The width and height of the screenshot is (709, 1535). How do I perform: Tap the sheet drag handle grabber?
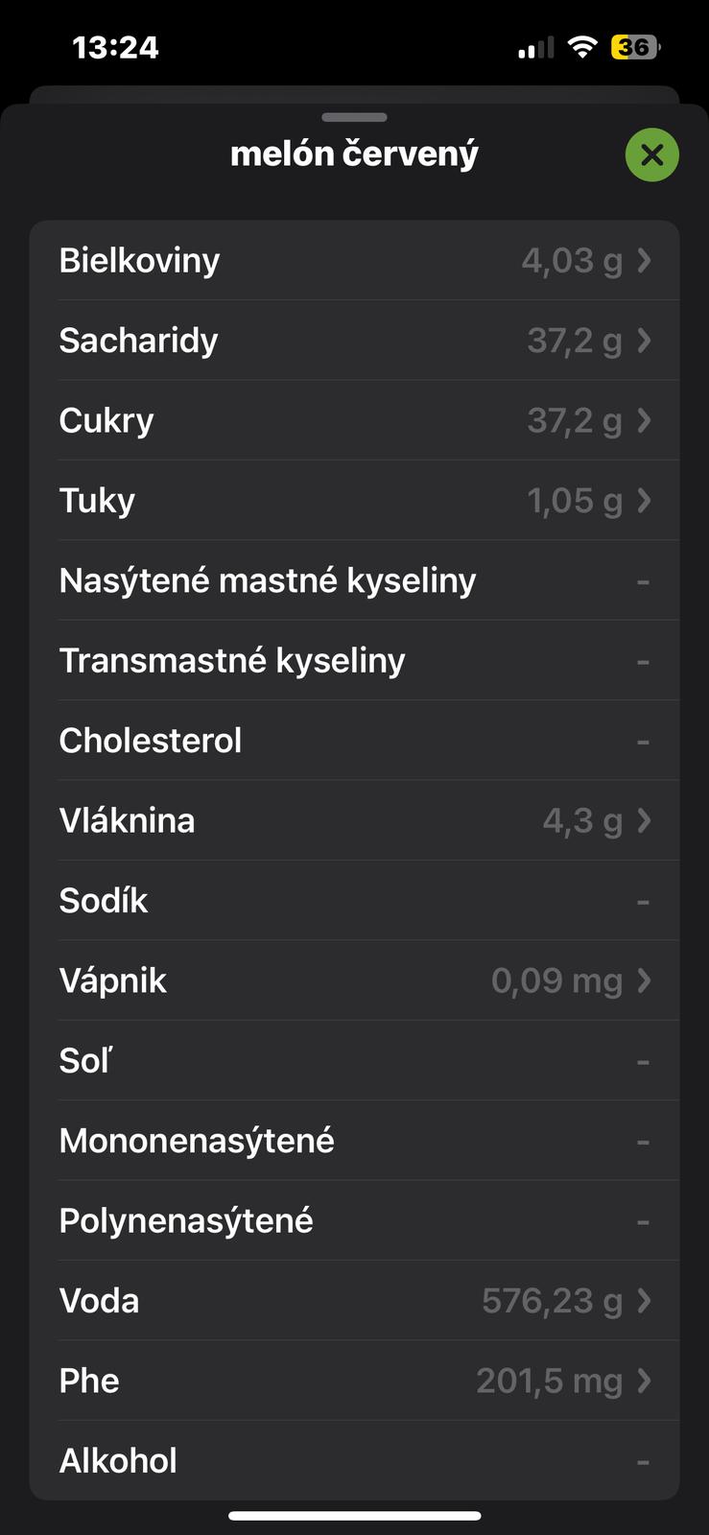click(x=354, y=117)
